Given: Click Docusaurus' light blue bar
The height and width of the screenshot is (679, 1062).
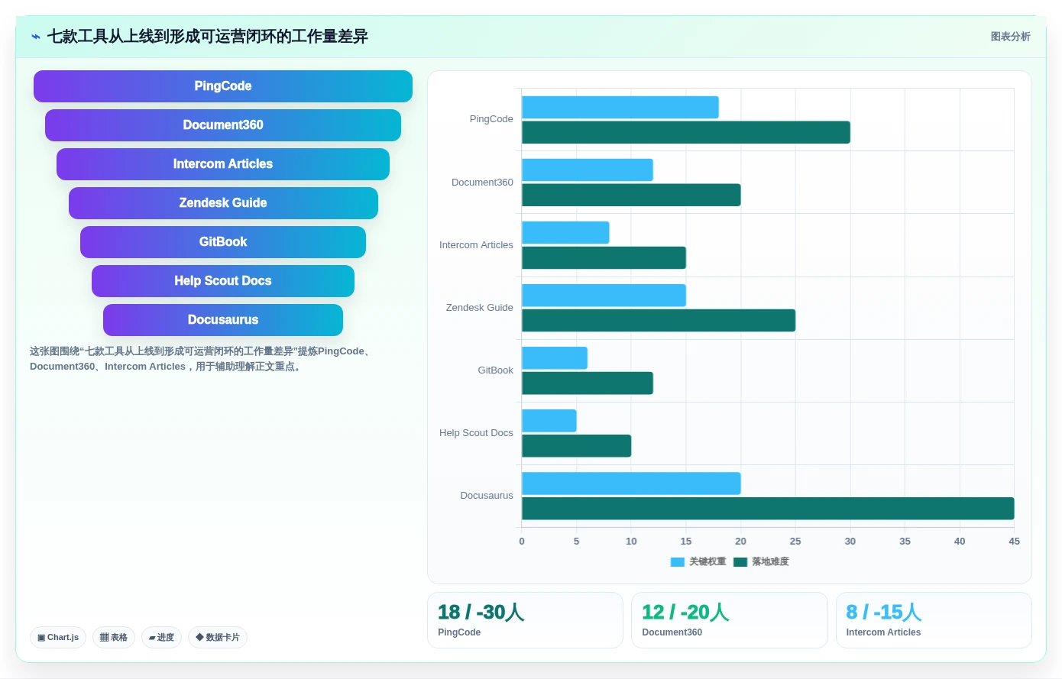Looking at the screenshot, I should [631, 483].
